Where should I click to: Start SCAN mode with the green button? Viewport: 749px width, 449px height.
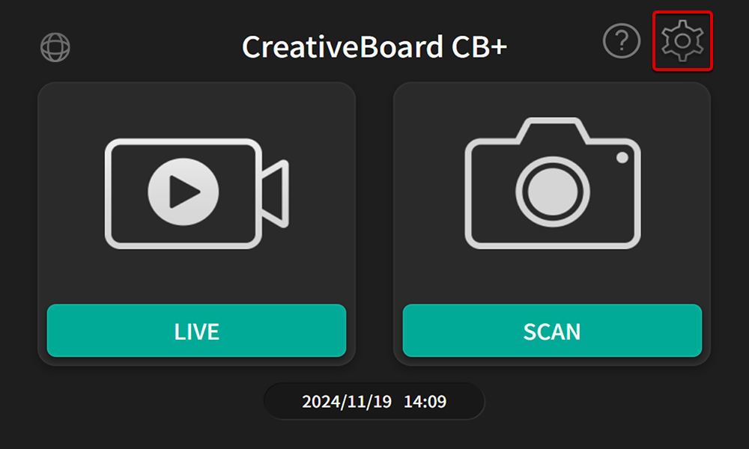pos(552,331)
